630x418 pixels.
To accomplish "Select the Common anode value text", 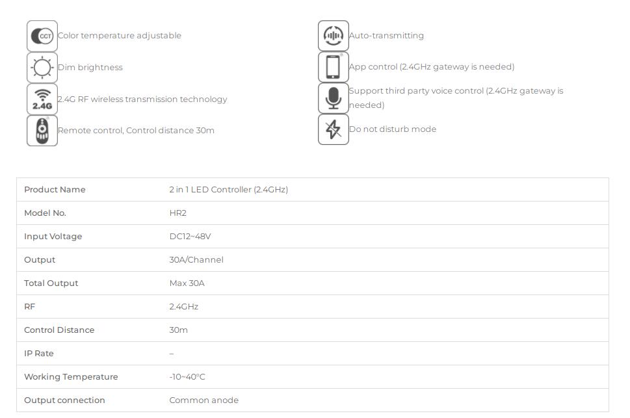I will [203, 400].
